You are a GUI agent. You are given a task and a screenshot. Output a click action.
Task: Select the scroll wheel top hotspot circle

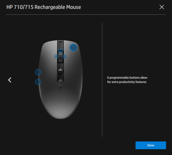[61, 51]
